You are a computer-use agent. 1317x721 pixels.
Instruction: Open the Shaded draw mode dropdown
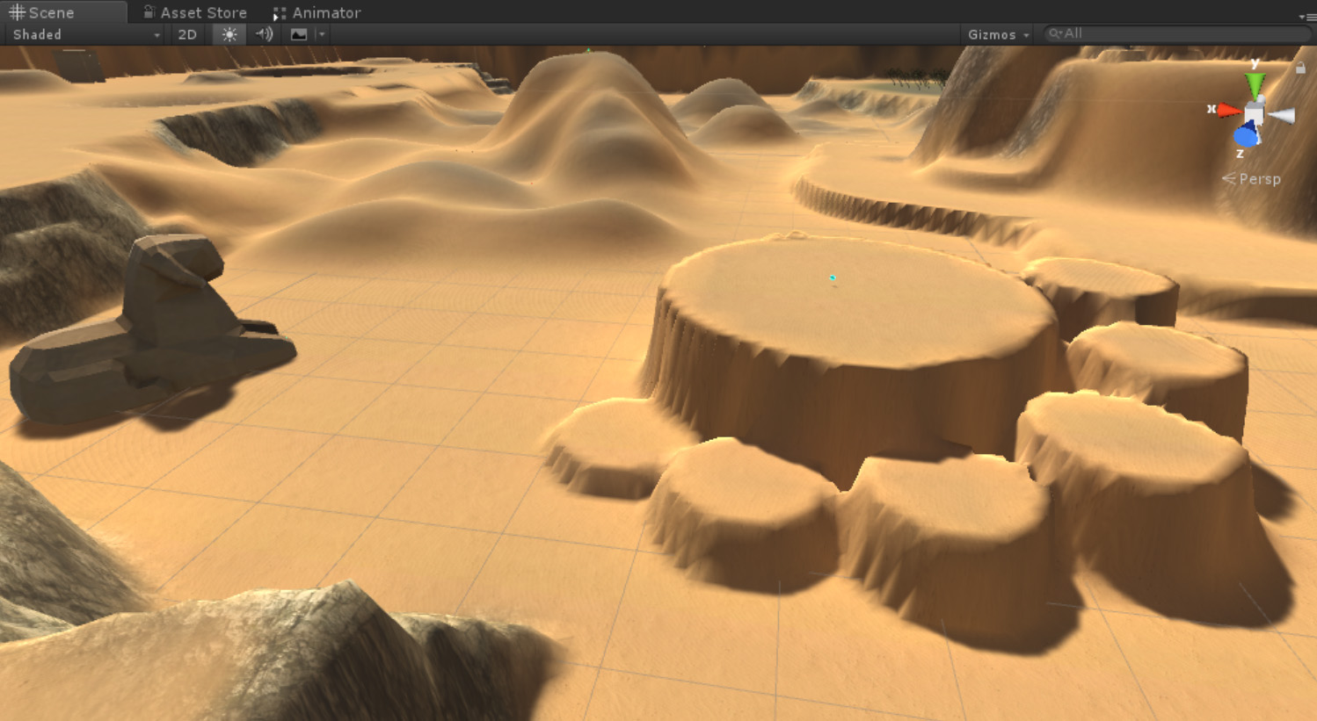[x=86, y=34]
